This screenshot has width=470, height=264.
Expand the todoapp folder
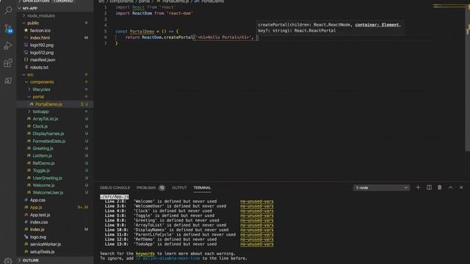click(41, 111)
